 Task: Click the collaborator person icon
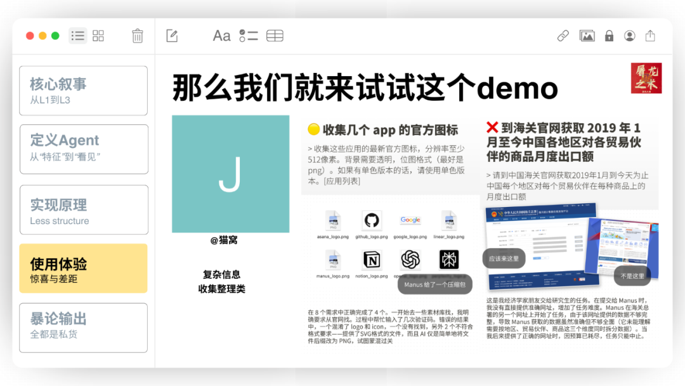point(629,36)
